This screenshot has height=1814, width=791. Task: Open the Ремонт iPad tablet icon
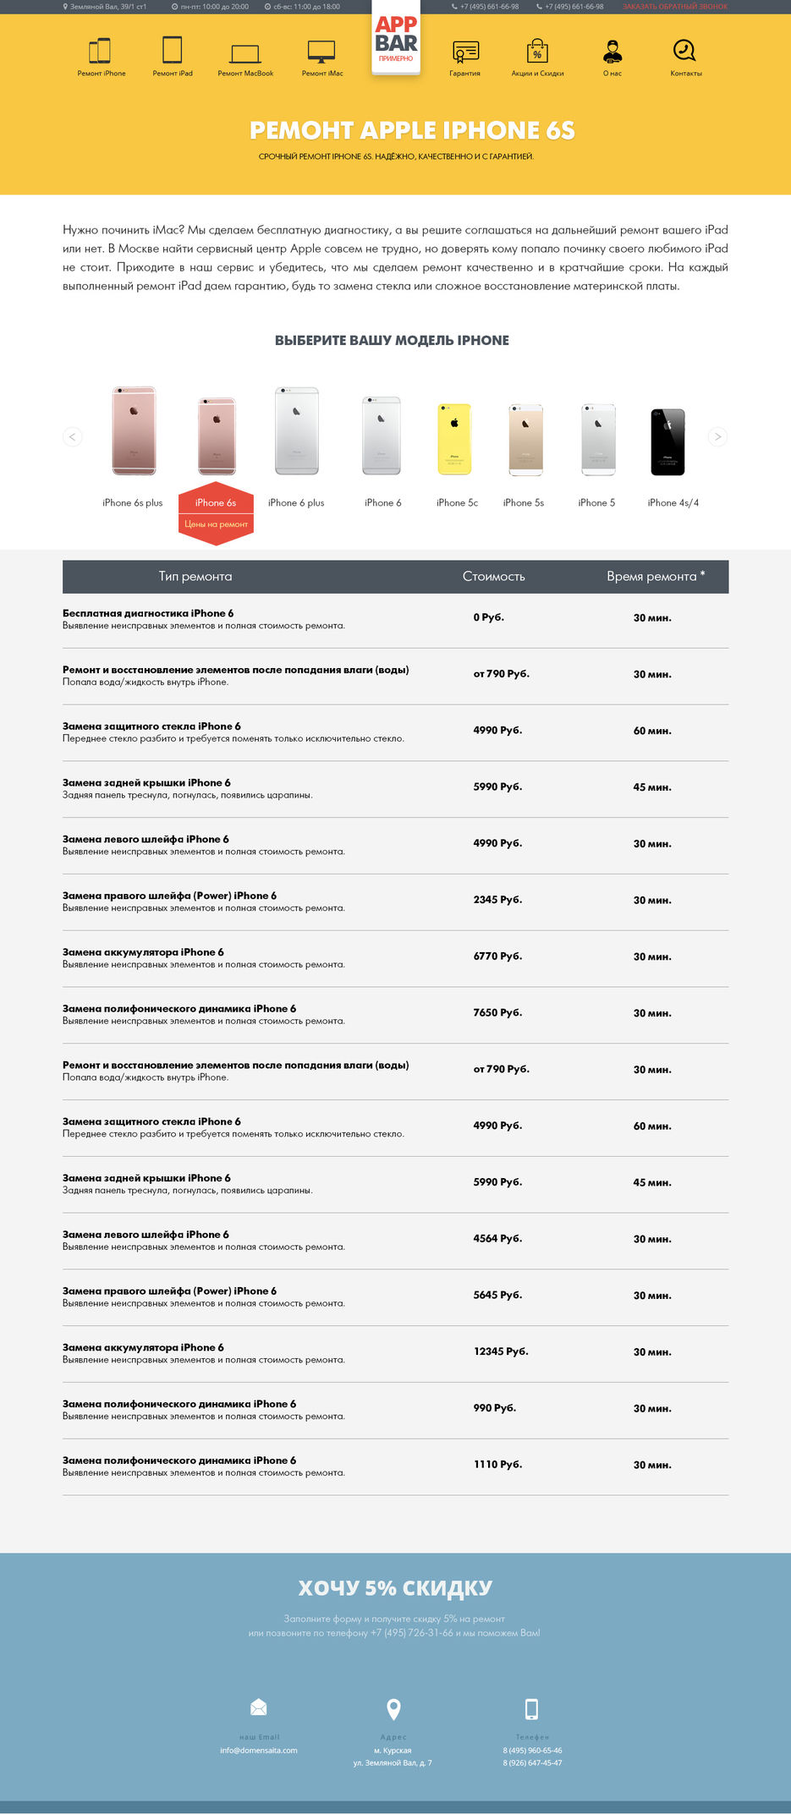[x=172, y=50]
